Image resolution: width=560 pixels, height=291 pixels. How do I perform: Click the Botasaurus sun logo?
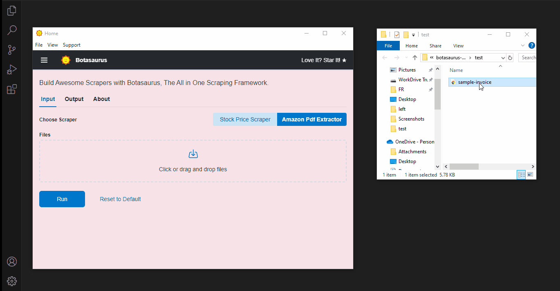coord(65,60)
